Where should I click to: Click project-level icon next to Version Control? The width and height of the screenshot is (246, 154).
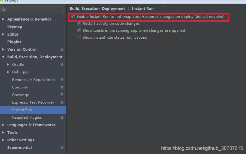click(62, 50)
